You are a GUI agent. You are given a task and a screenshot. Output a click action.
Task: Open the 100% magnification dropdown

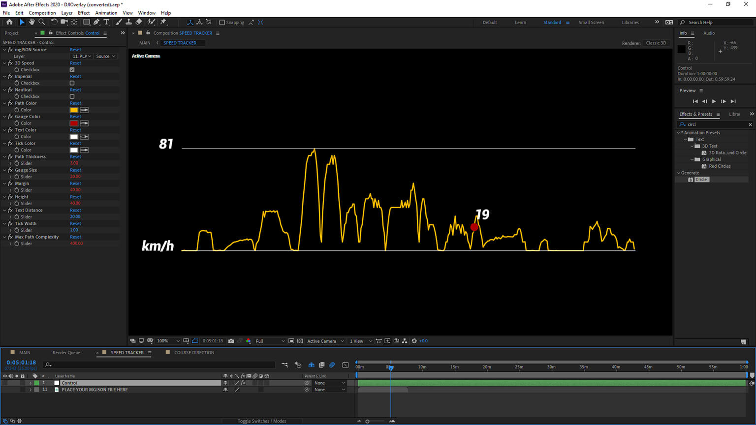click(168, 341)
